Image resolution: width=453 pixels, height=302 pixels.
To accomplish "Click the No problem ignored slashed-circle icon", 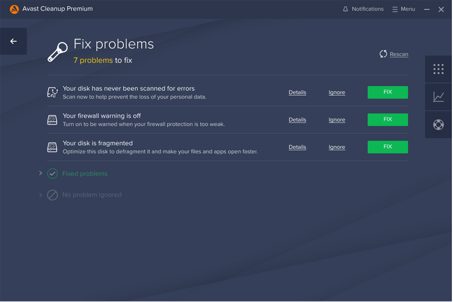I will [x=53, y=195].
